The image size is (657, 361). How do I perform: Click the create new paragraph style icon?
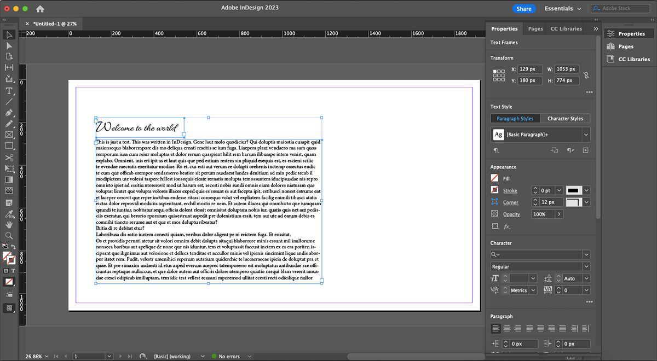[x=585, y=150]
